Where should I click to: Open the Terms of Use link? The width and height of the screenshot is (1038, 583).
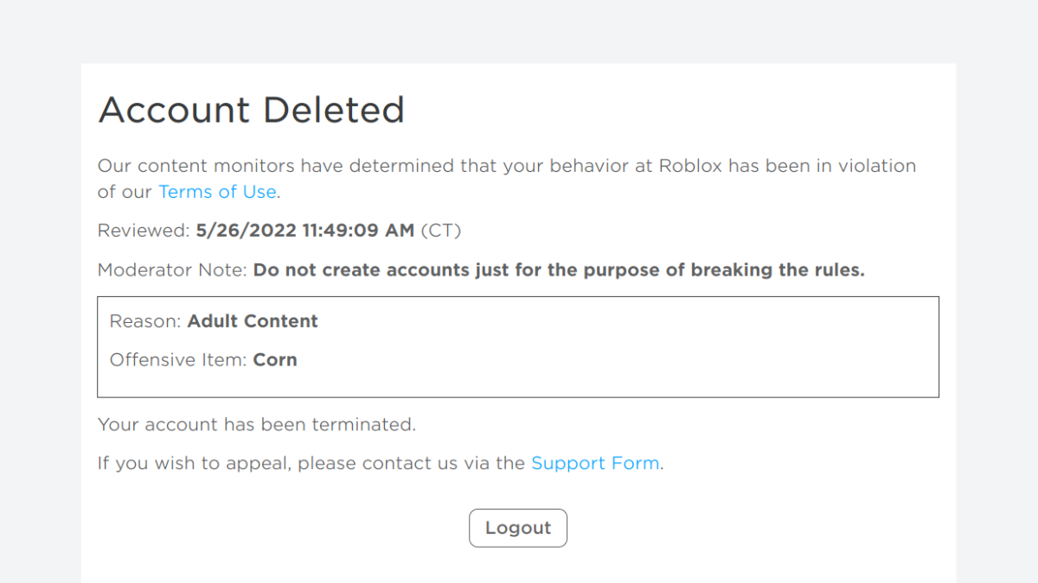[217, 192]
